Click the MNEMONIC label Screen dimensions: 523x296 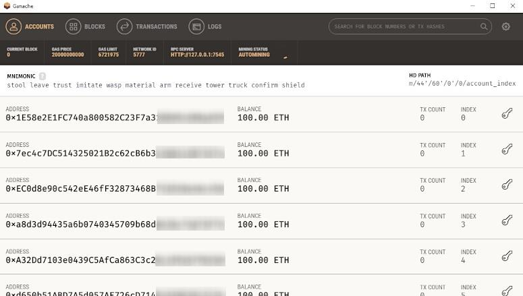21,76
